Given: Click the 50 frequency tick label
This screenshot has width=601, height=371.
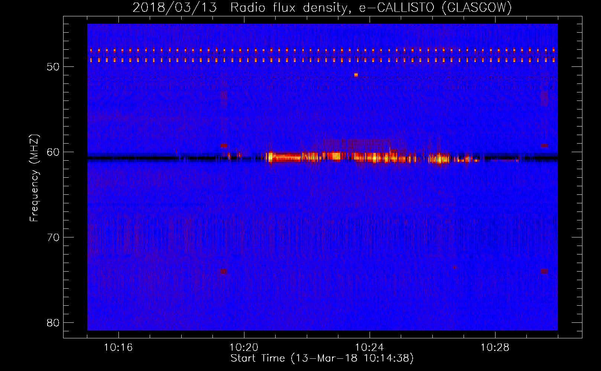Looking at the screenshot, I should coord(53,67).
